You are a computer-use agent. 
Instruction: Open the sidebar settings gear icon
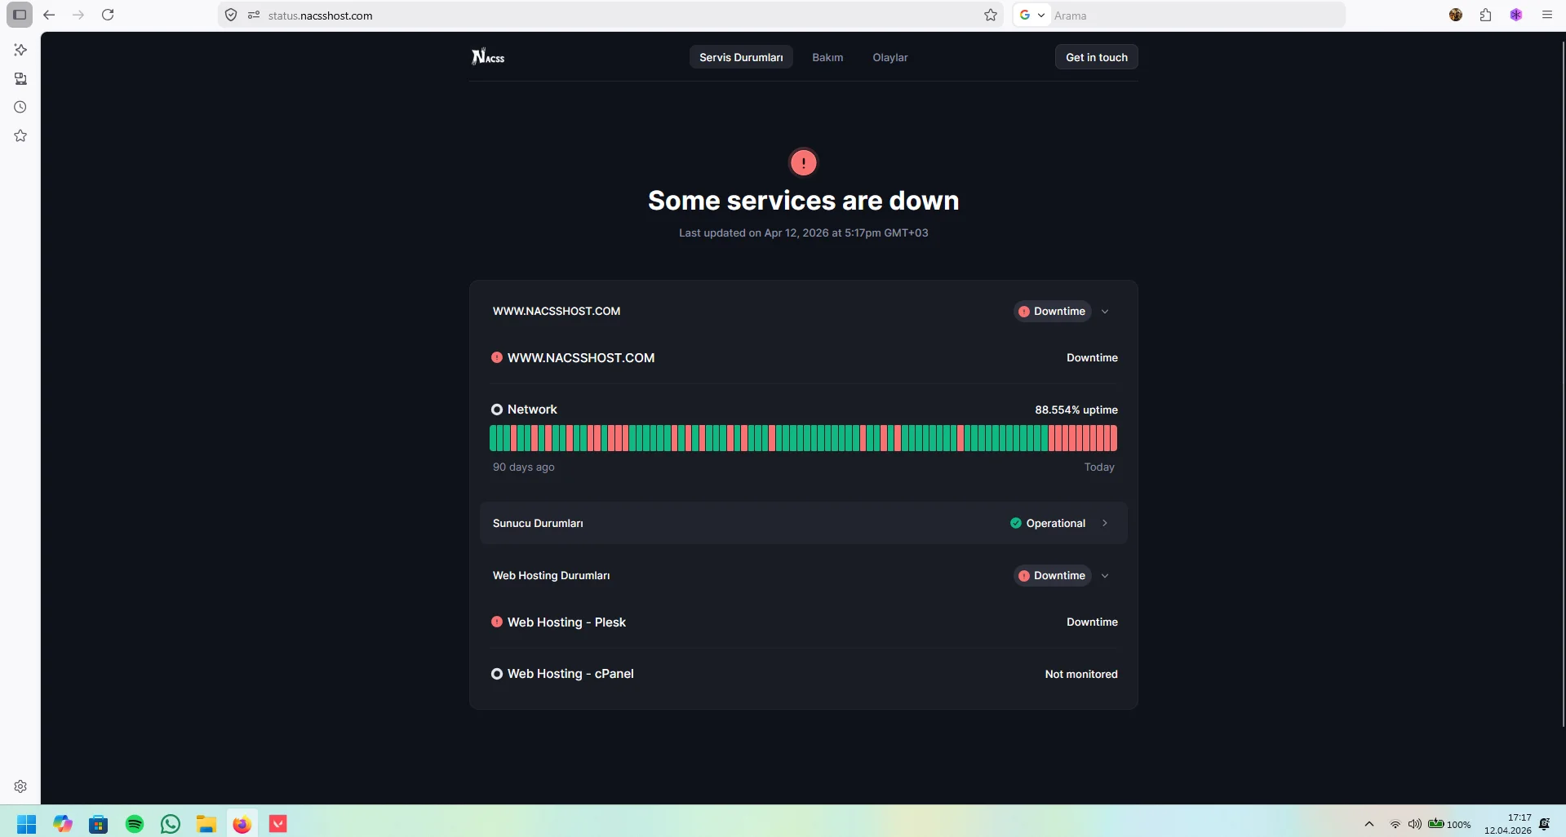click(20, 786)
